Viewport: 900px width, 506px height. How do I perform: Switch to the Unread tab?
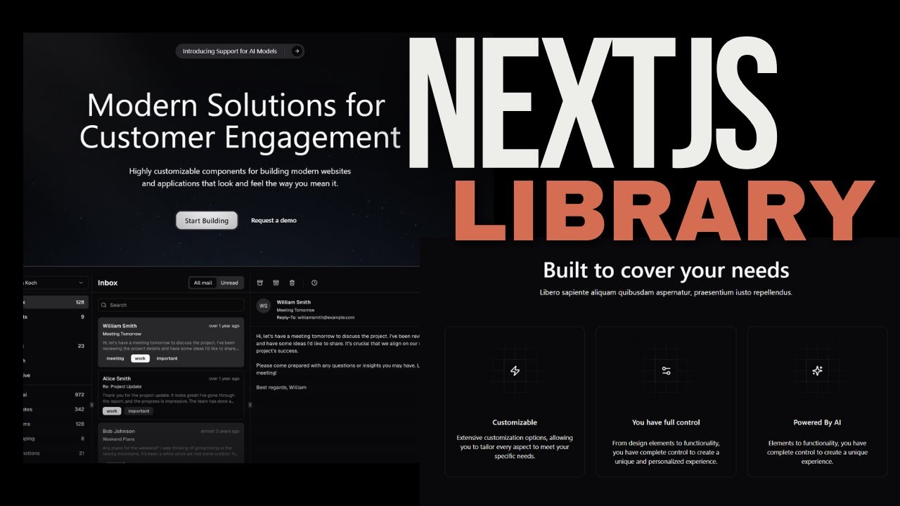click(x=229, y=283)
